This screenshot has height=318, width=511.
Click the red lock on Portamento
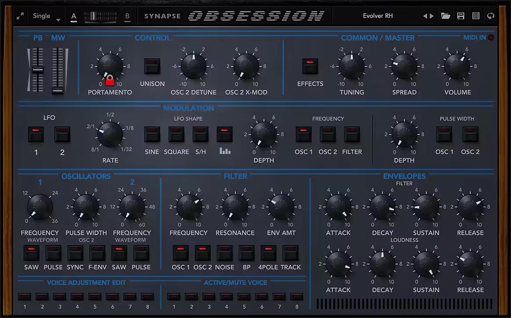click(x=110, y=80)
